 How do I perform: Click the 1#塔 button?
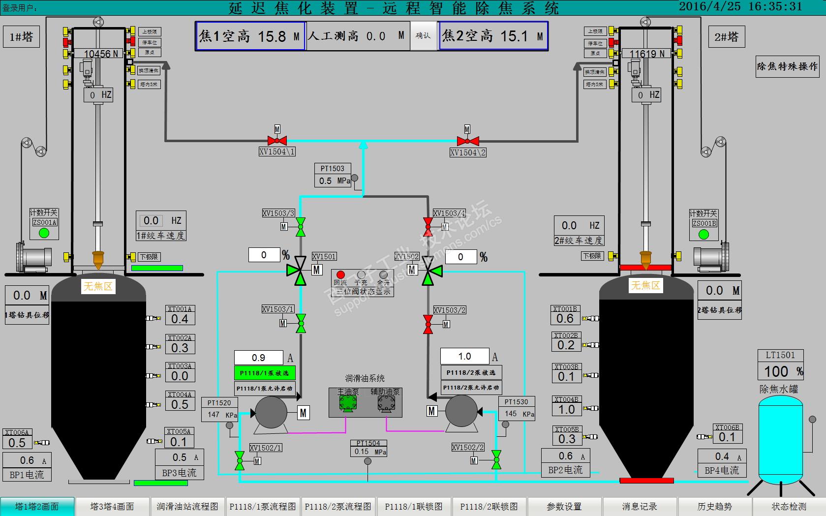tap(21, 37)
